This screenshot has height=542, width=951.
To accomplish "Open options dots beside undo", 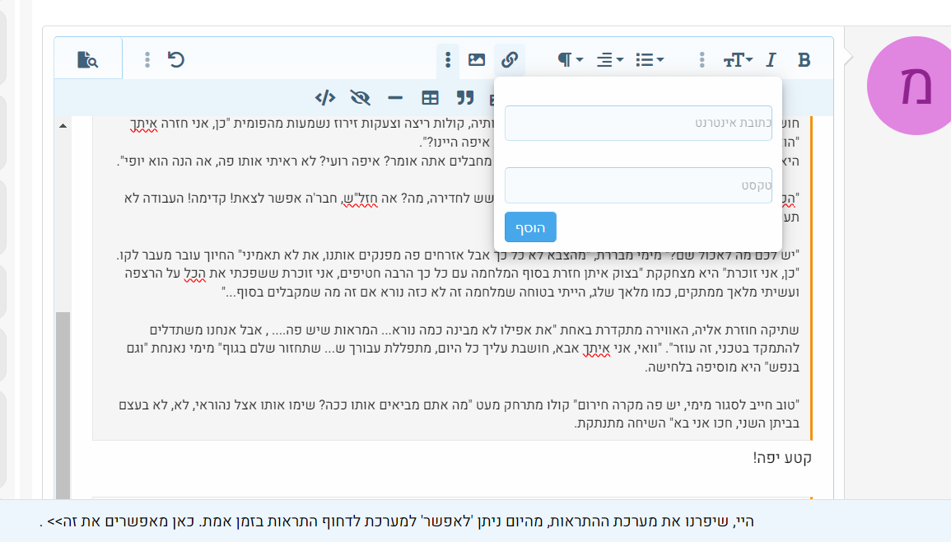I will (x=147, y=59).
